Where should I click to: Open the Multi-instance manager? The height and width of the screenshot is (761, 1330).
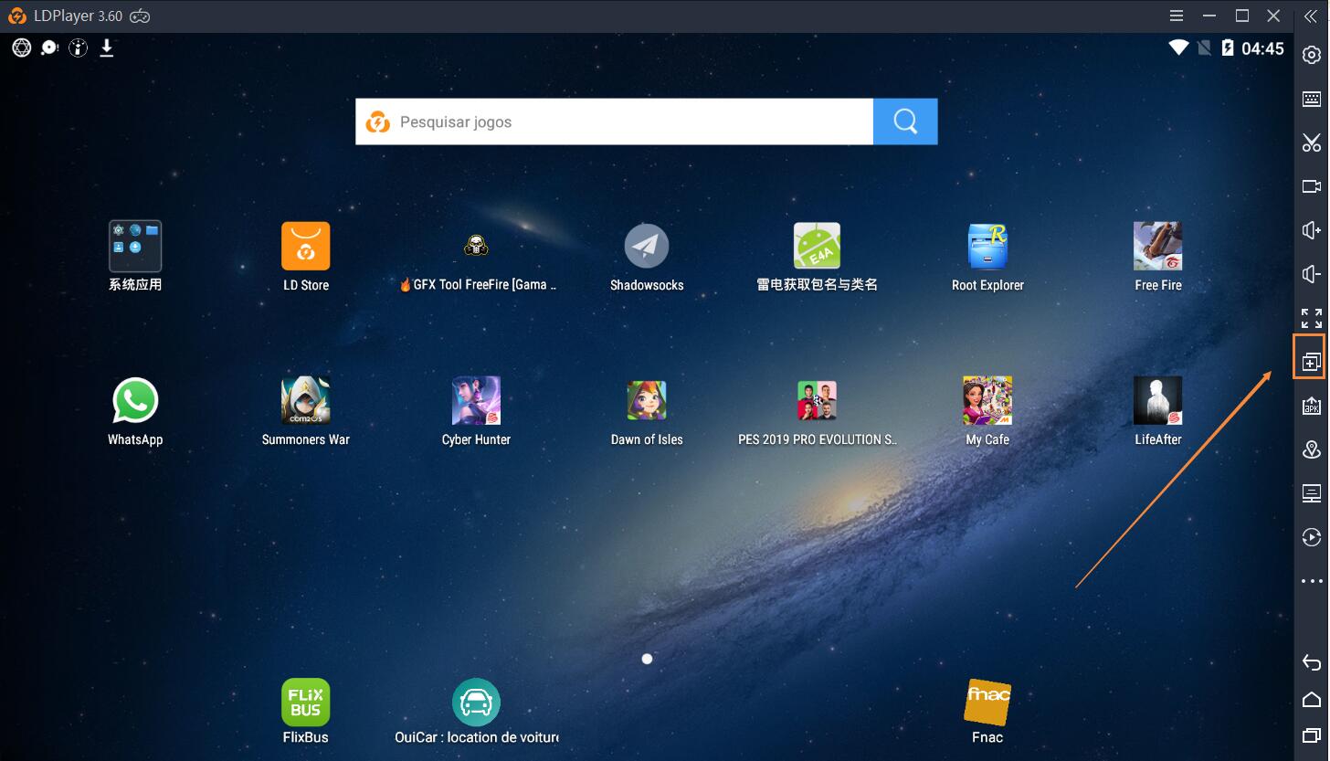point(1310,358)
